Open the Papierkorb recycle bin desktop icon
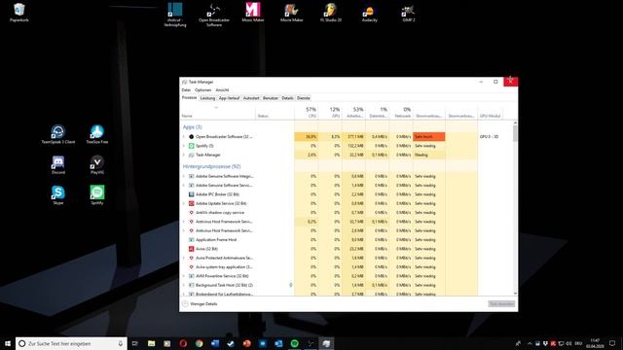Screen dimensions: 623x350 coord(19,12)
